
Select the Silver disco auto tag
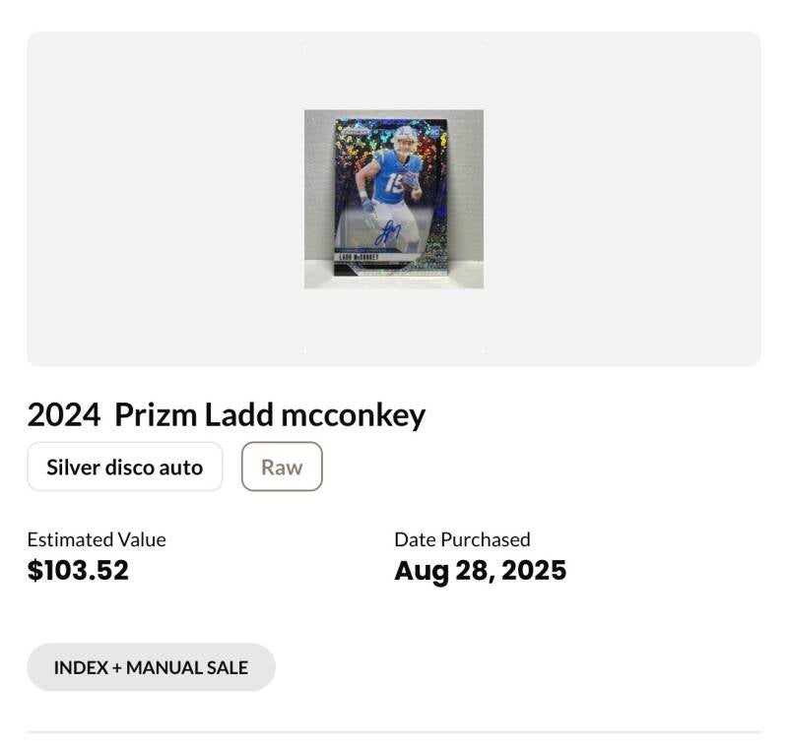click(124, 467)
